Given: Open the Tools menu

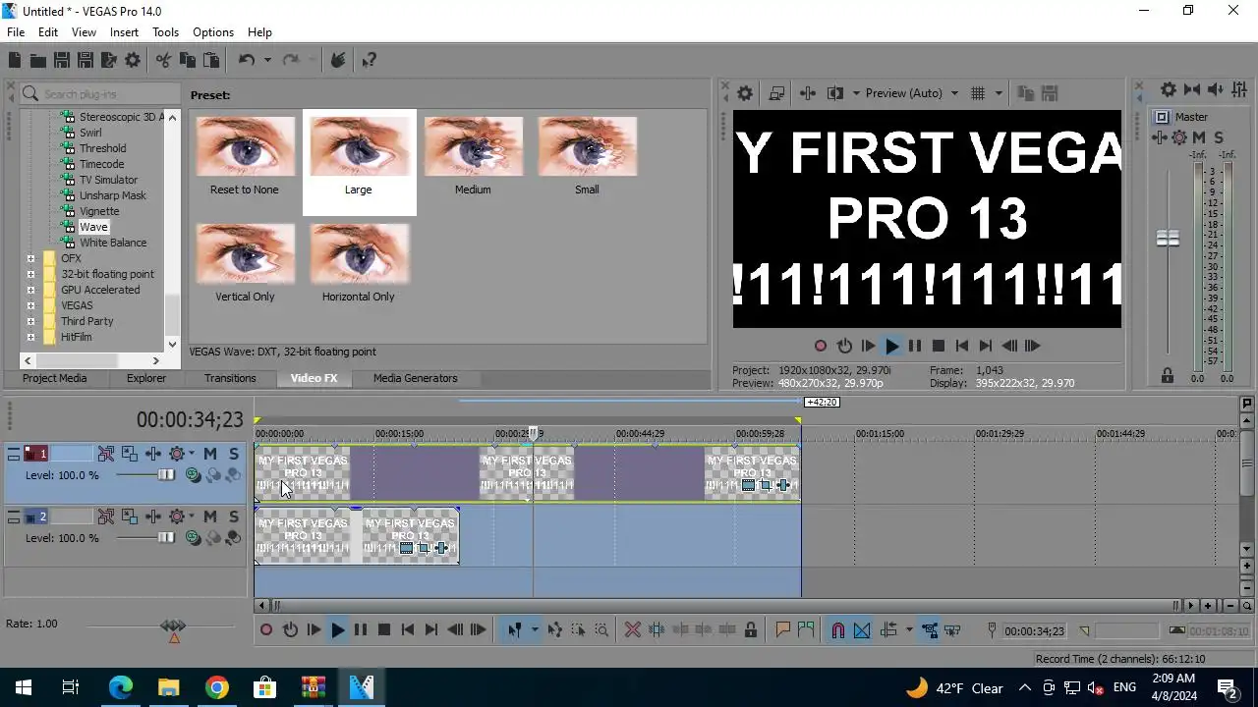Looking at the screenshot, I should (x=165, y=32).
